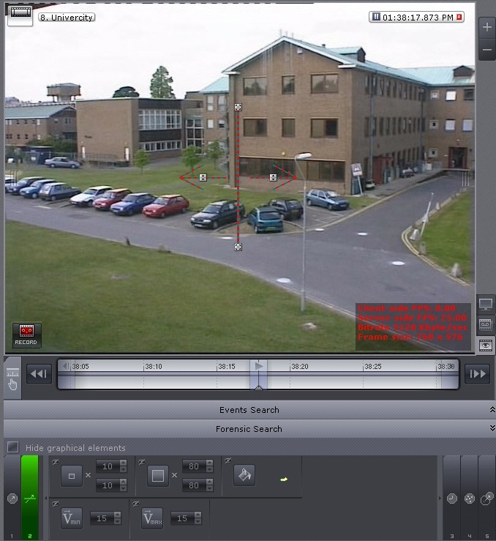Viewport: 496px width, 541px height.
Task: Switch to archive tape mode
Action: (485, 325)
